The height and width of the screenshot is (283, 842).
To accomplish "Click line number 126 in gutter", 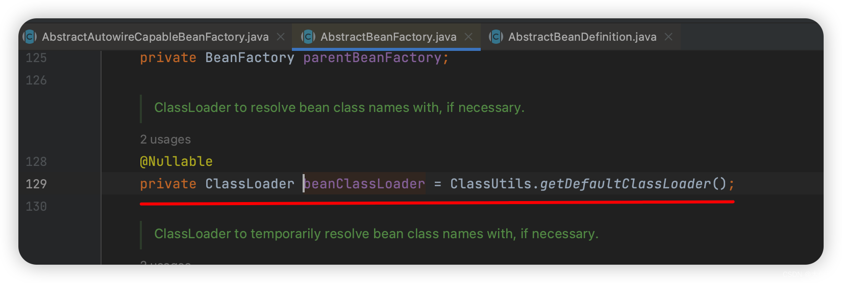I will [x=36, y=80].
